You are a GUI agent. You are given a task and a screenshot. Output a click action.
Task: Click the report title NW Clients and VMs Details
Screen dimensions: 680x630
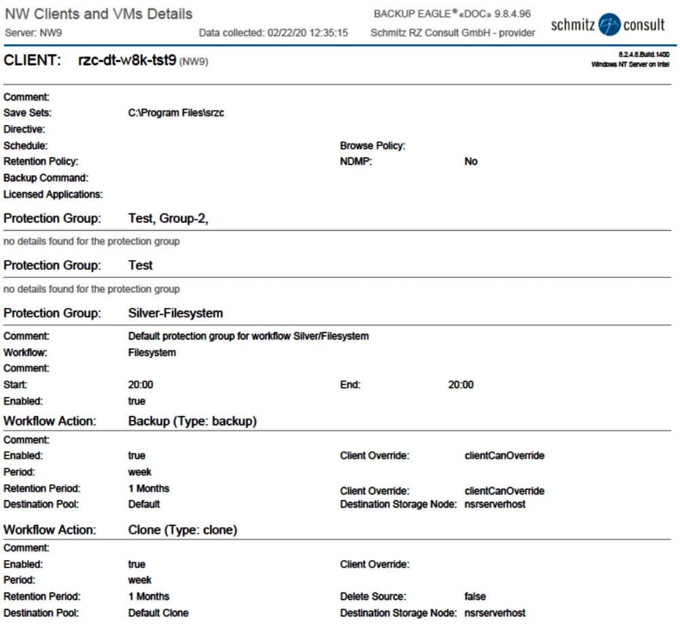tap(99, 14)
